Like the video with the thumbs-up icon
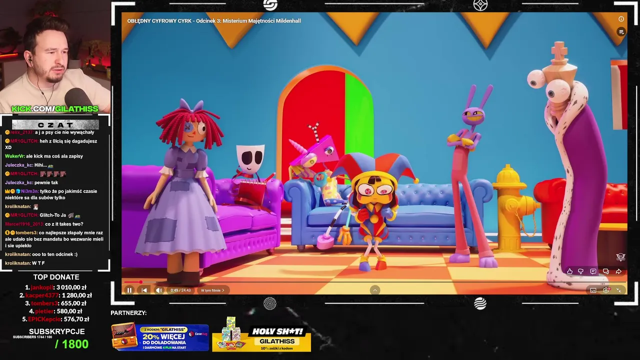Image resolution: width=640 pixels, height=360 pixels. 569,271
